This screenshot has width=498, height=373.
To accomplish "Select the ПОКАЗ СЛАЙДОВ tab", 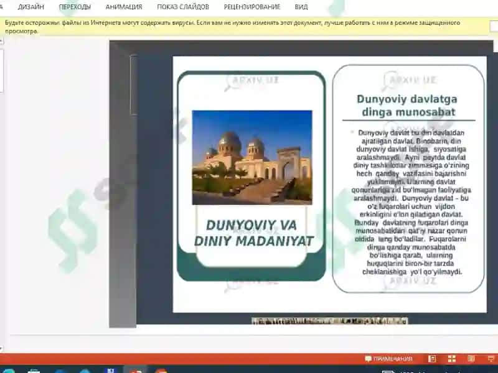I will (183, 7).
